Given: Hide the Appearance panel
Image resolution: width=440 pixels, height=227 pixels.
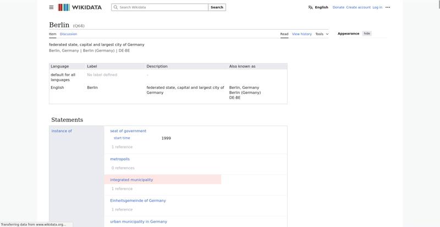Looking at the screenshot, I should pyautogui.click(x=367, y=33).
